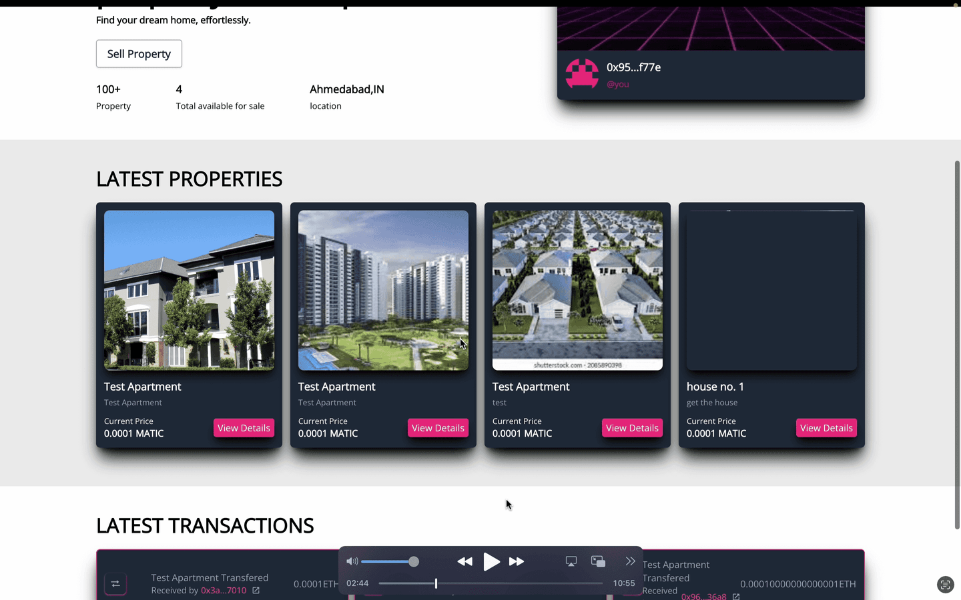Open AirPlay options in video controls
The height and width of the screenshot is (600, 961).
click(x=571, y=561)
